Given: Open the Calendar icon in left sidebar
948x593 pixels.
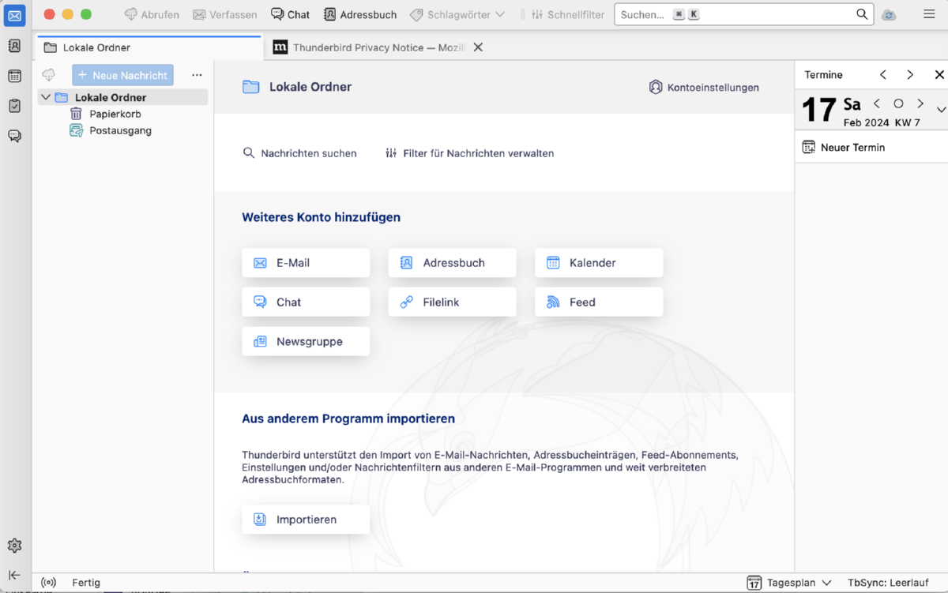Looking at the screenshot, I should click(x=14, y=76).
